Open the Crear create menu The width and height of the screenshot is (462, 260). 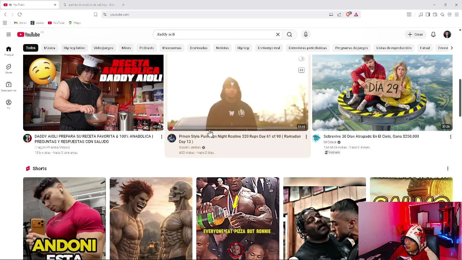click(x=415, y=34)
